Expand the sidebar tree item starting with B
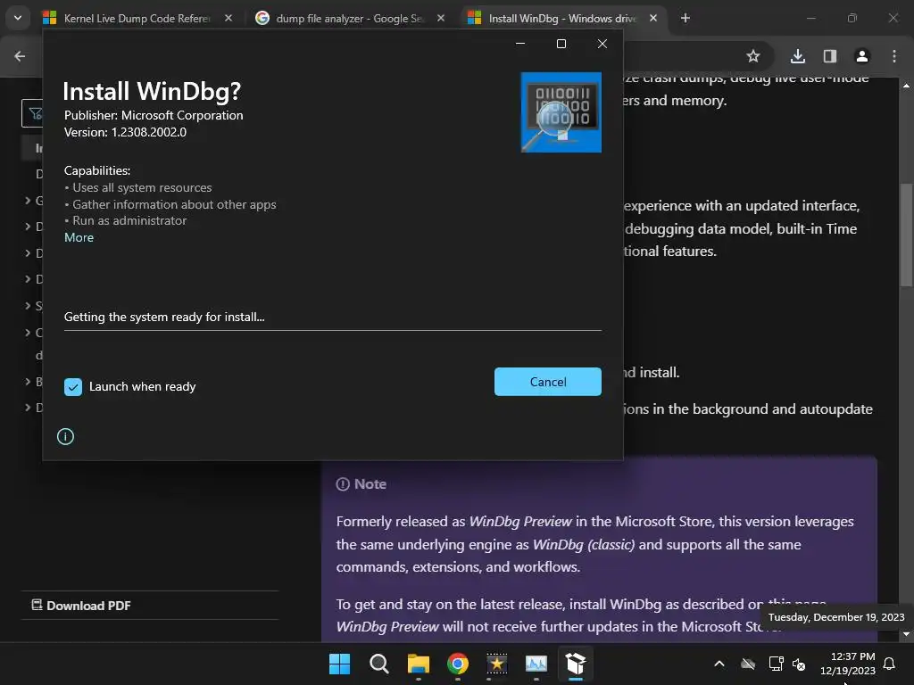Image resolution: width=914 pixels, height=685 pixels. click(28, 381)
